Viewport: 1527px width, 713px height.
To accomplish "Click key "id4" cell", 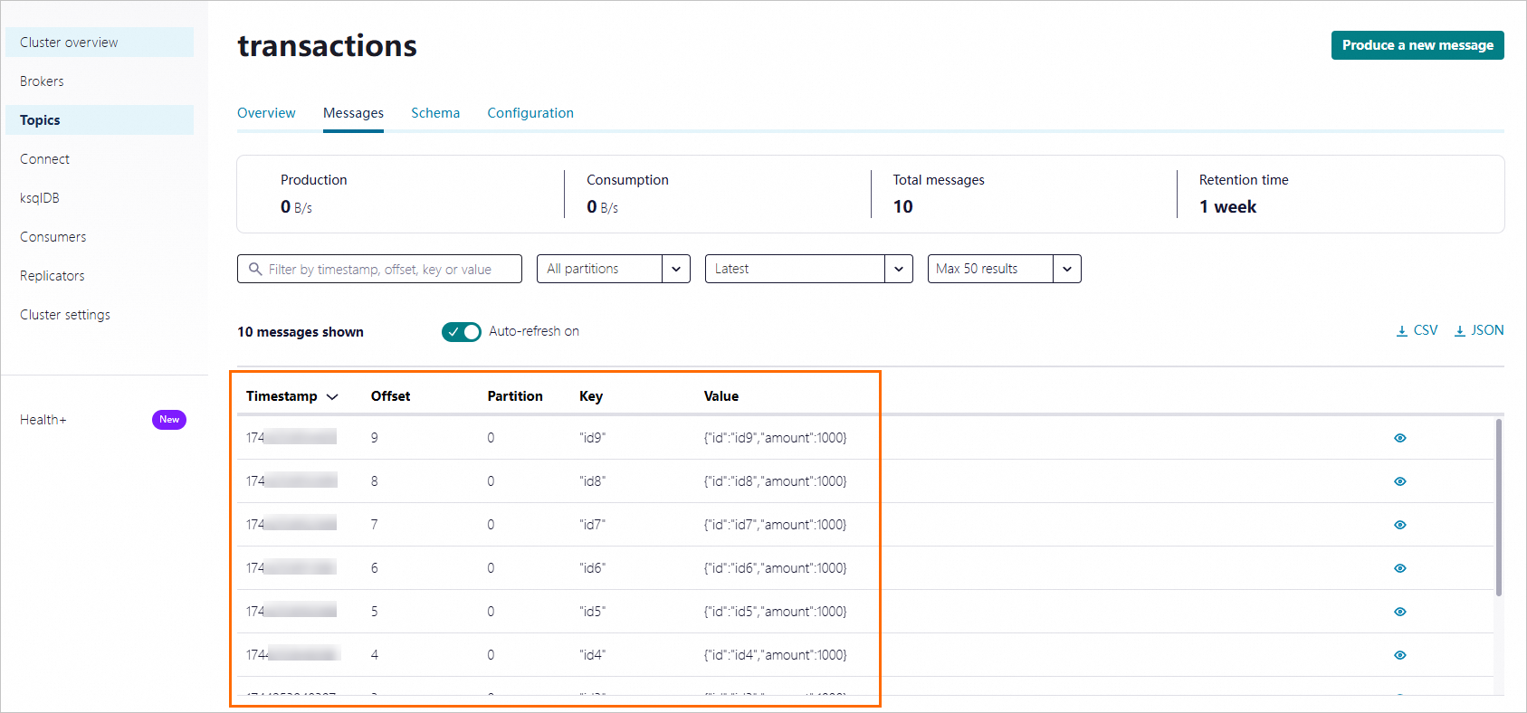I will (x=592, y=655).
